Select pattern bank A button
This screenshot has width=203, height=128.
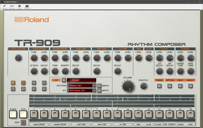pos(13,83)
